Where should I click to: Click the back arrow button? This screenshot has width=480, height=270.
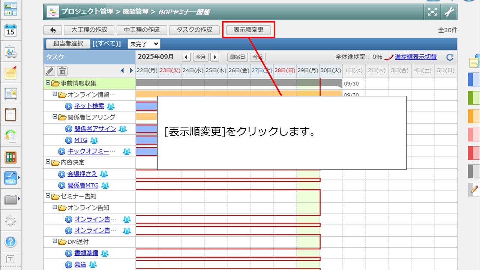pyautogui.click(x=53, y=30)
